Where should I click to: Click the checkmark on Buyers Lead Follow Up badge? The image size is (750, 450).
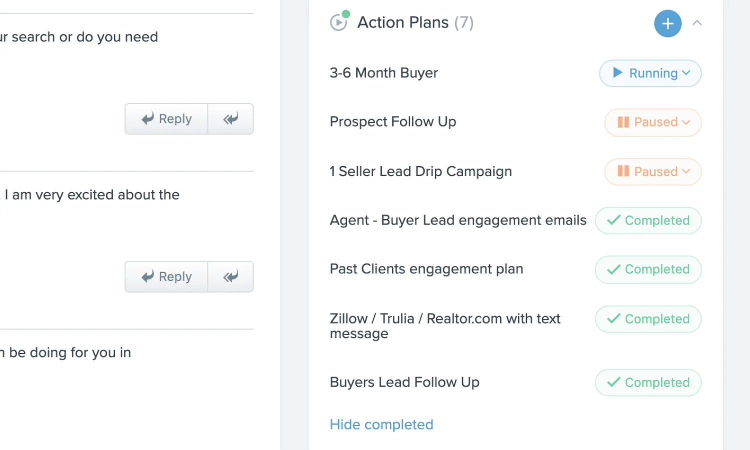614,382
